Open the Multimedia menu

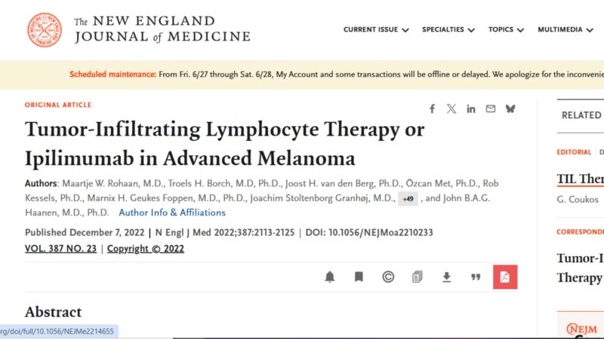(565, 29)
